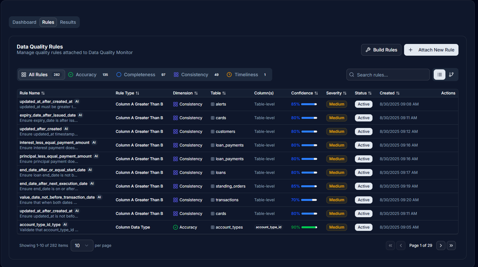Go to first page button
The width and height of the screenshot is (478, 267).
point(390,246)
